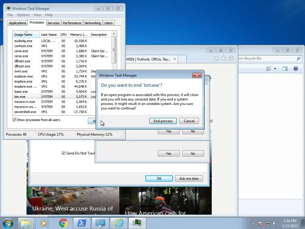The width and height of the screenshot is (305, 229).
Task: Select the explorer.exe process row
Action: coord(55,76)
